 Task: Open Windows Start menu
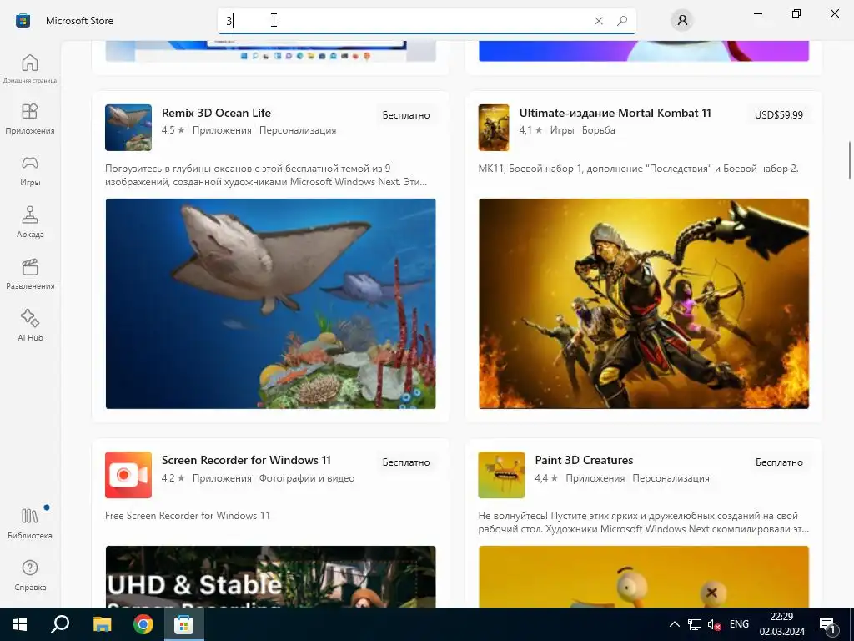coord(20,624)
